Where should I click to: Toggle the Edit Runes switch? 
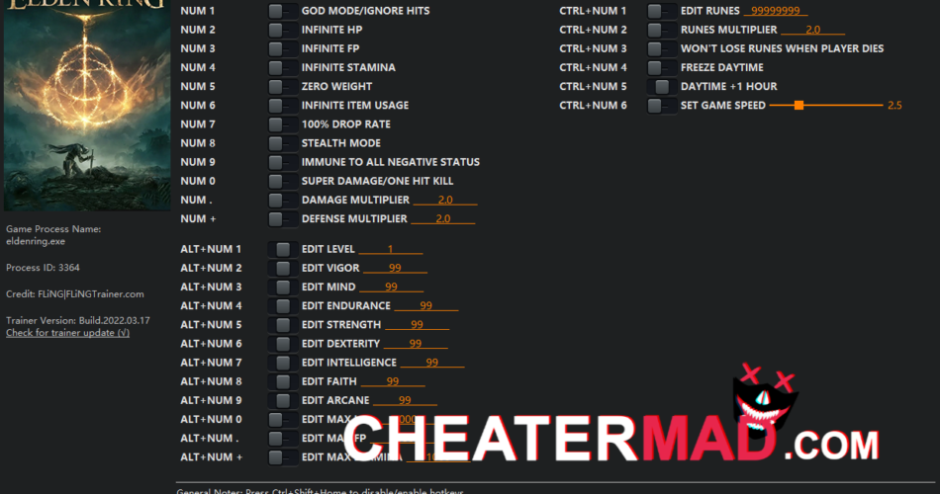point(661,11)
